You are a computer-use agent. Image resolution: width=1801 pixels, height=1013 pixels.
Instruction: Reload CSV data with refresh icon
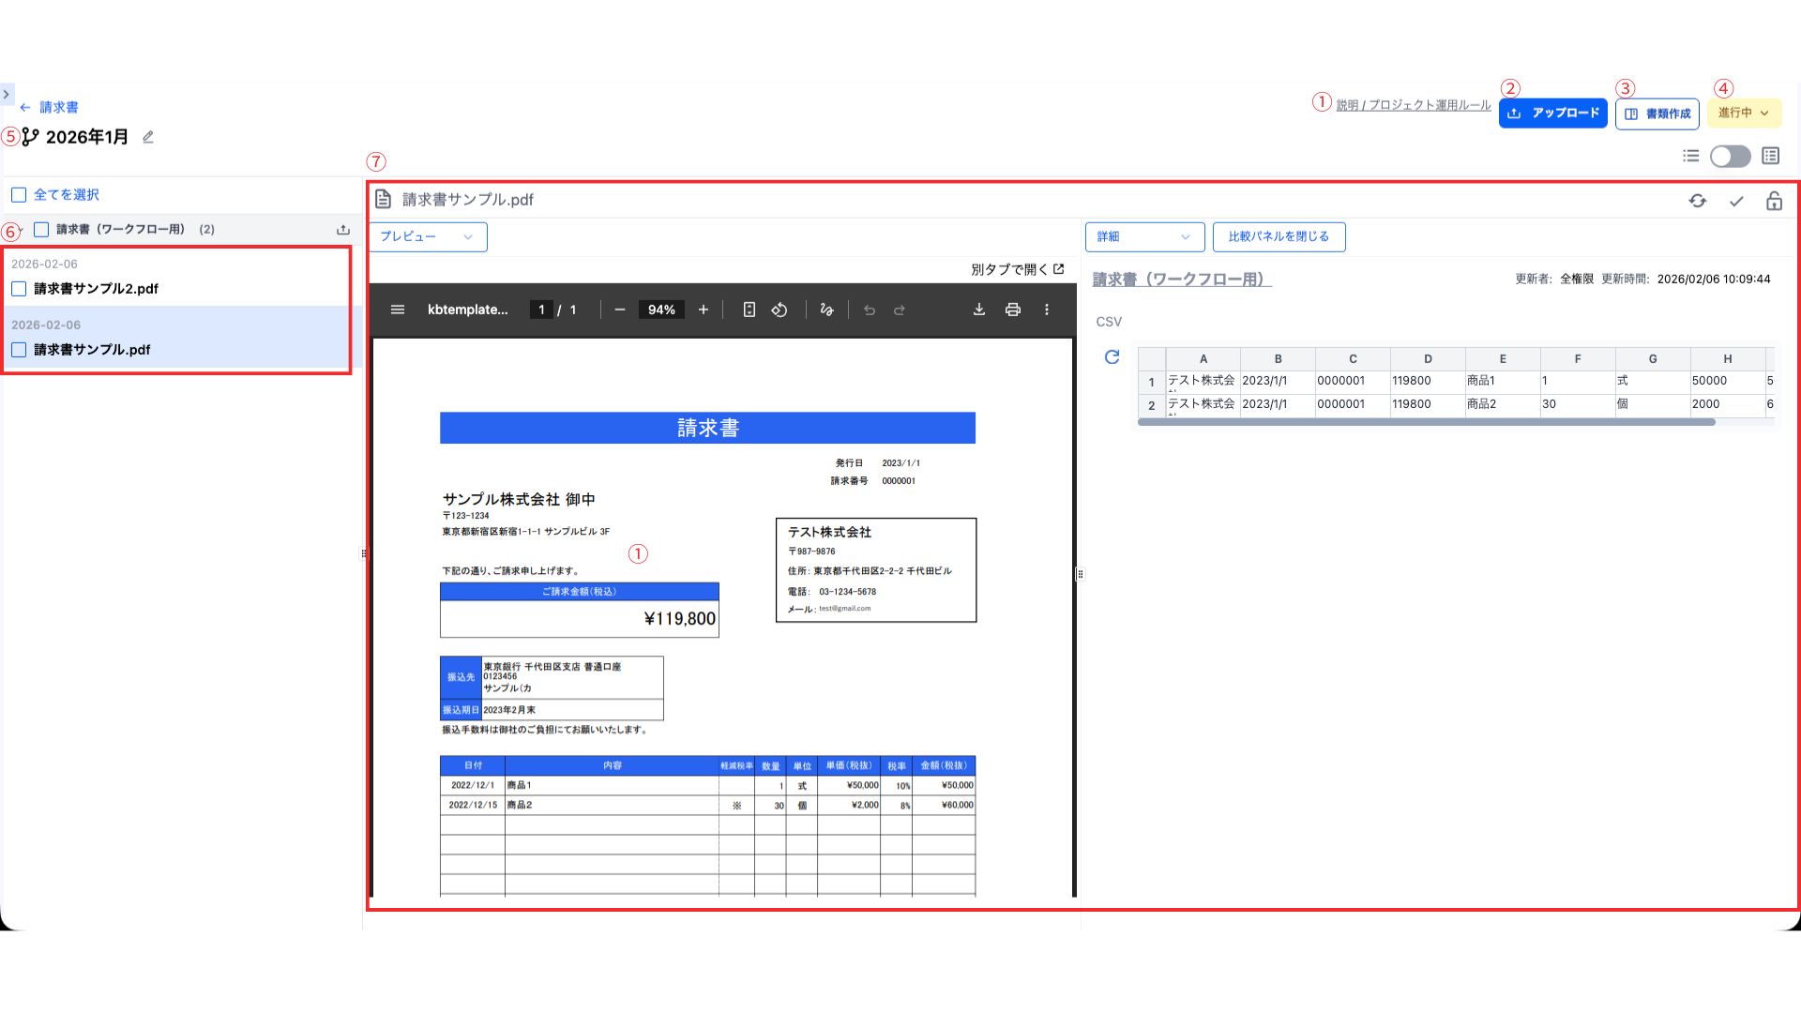pyautogui.click(x=1112, y=357)
